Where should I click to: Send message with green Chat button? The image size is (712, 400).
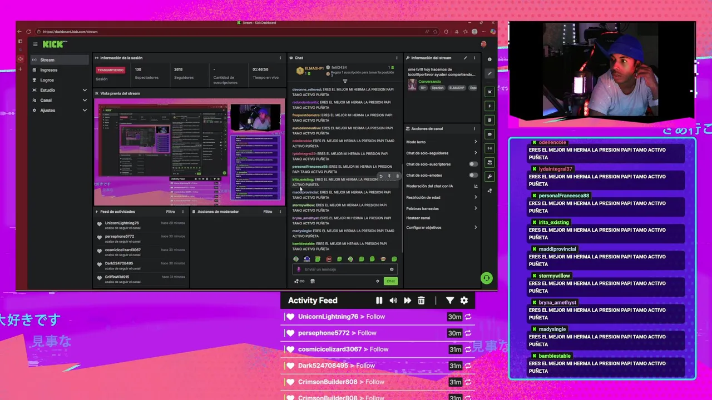[391, 281]
